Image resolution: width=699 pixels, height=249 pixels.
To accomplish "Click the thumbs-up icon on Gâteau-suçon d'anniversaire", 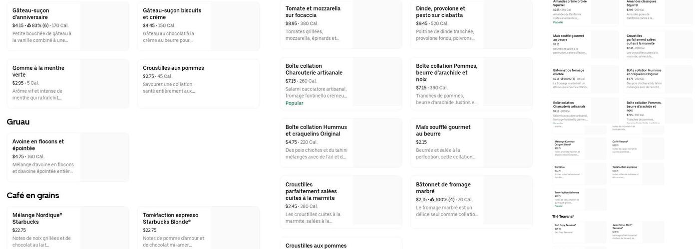I will pyautogui.click(x=29, y=25).
